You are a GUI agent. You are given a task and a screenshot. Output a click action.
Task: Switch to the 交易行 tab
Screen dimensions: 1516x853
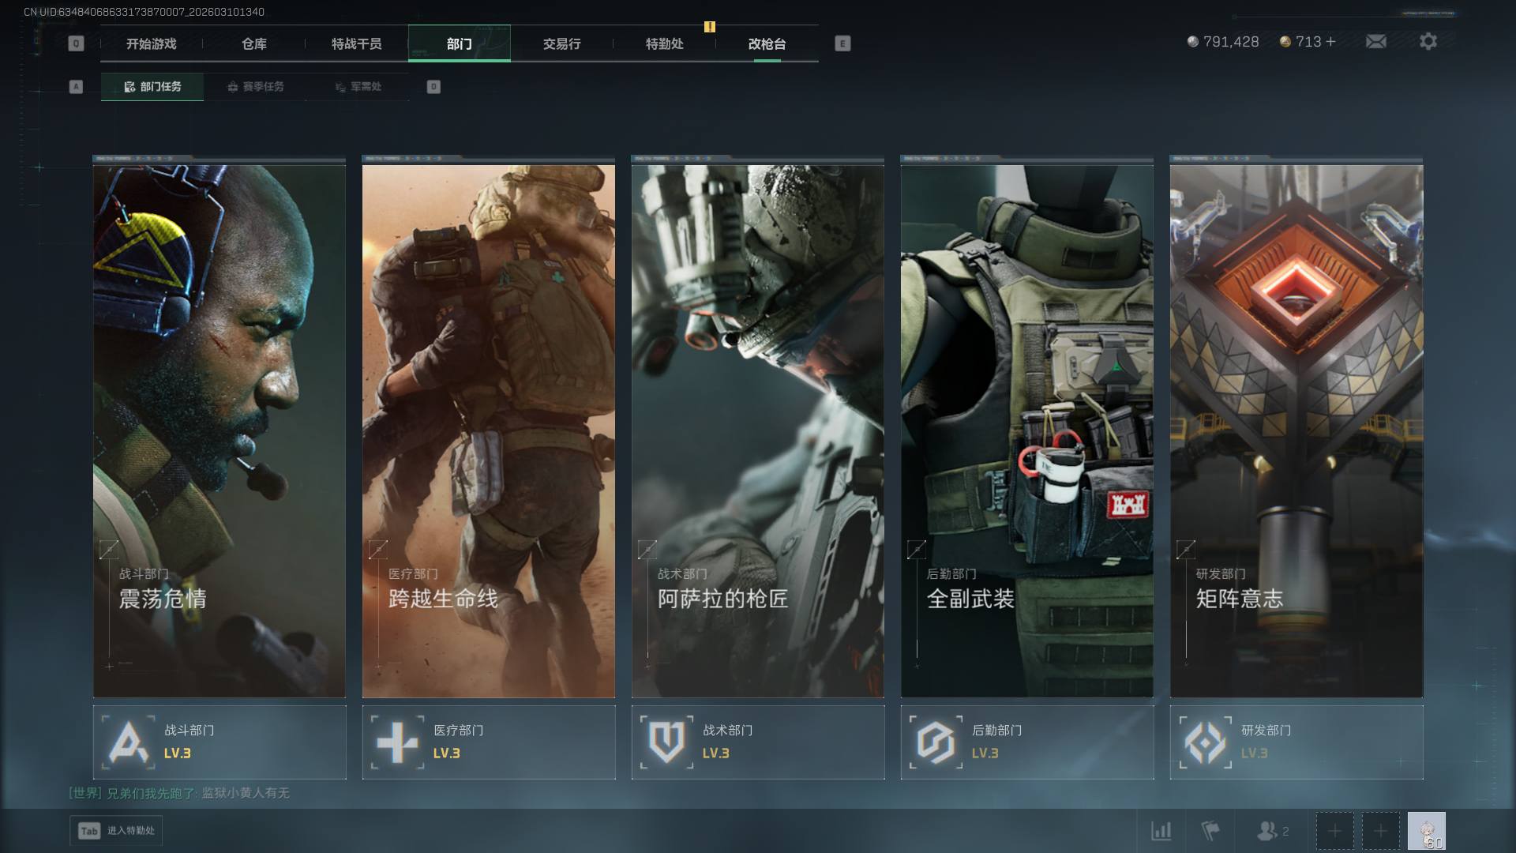pos(561,43)
